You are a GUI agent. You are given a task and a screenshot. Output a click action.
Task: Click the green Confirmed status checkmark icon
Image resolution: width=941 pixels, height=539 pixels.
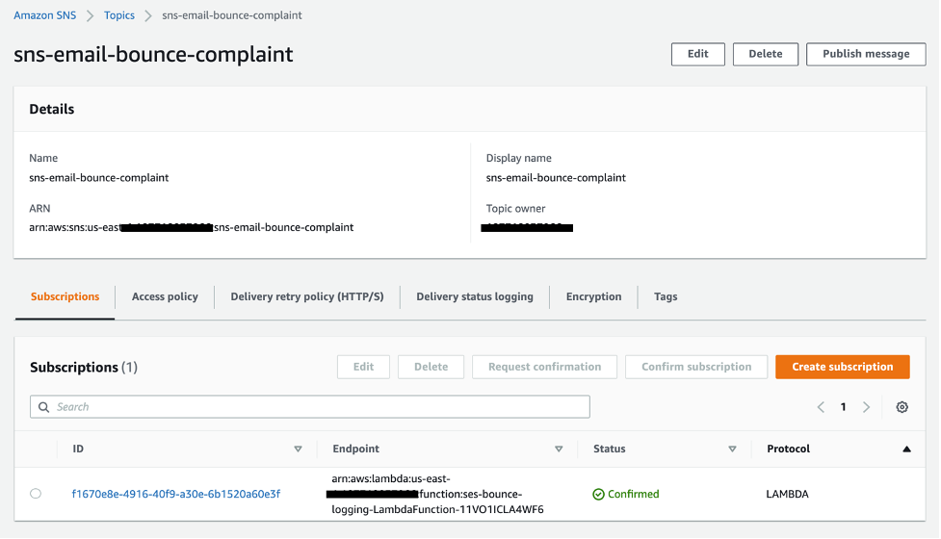coord(598,494)
